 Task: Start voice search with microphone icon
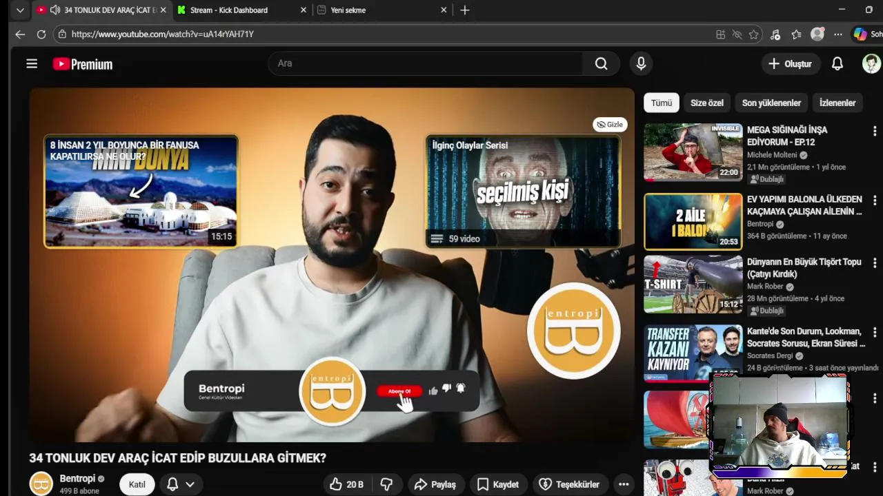641,63
